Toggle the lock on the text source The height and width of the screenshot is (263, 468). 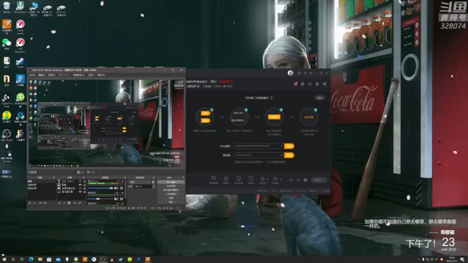point(84,181)
